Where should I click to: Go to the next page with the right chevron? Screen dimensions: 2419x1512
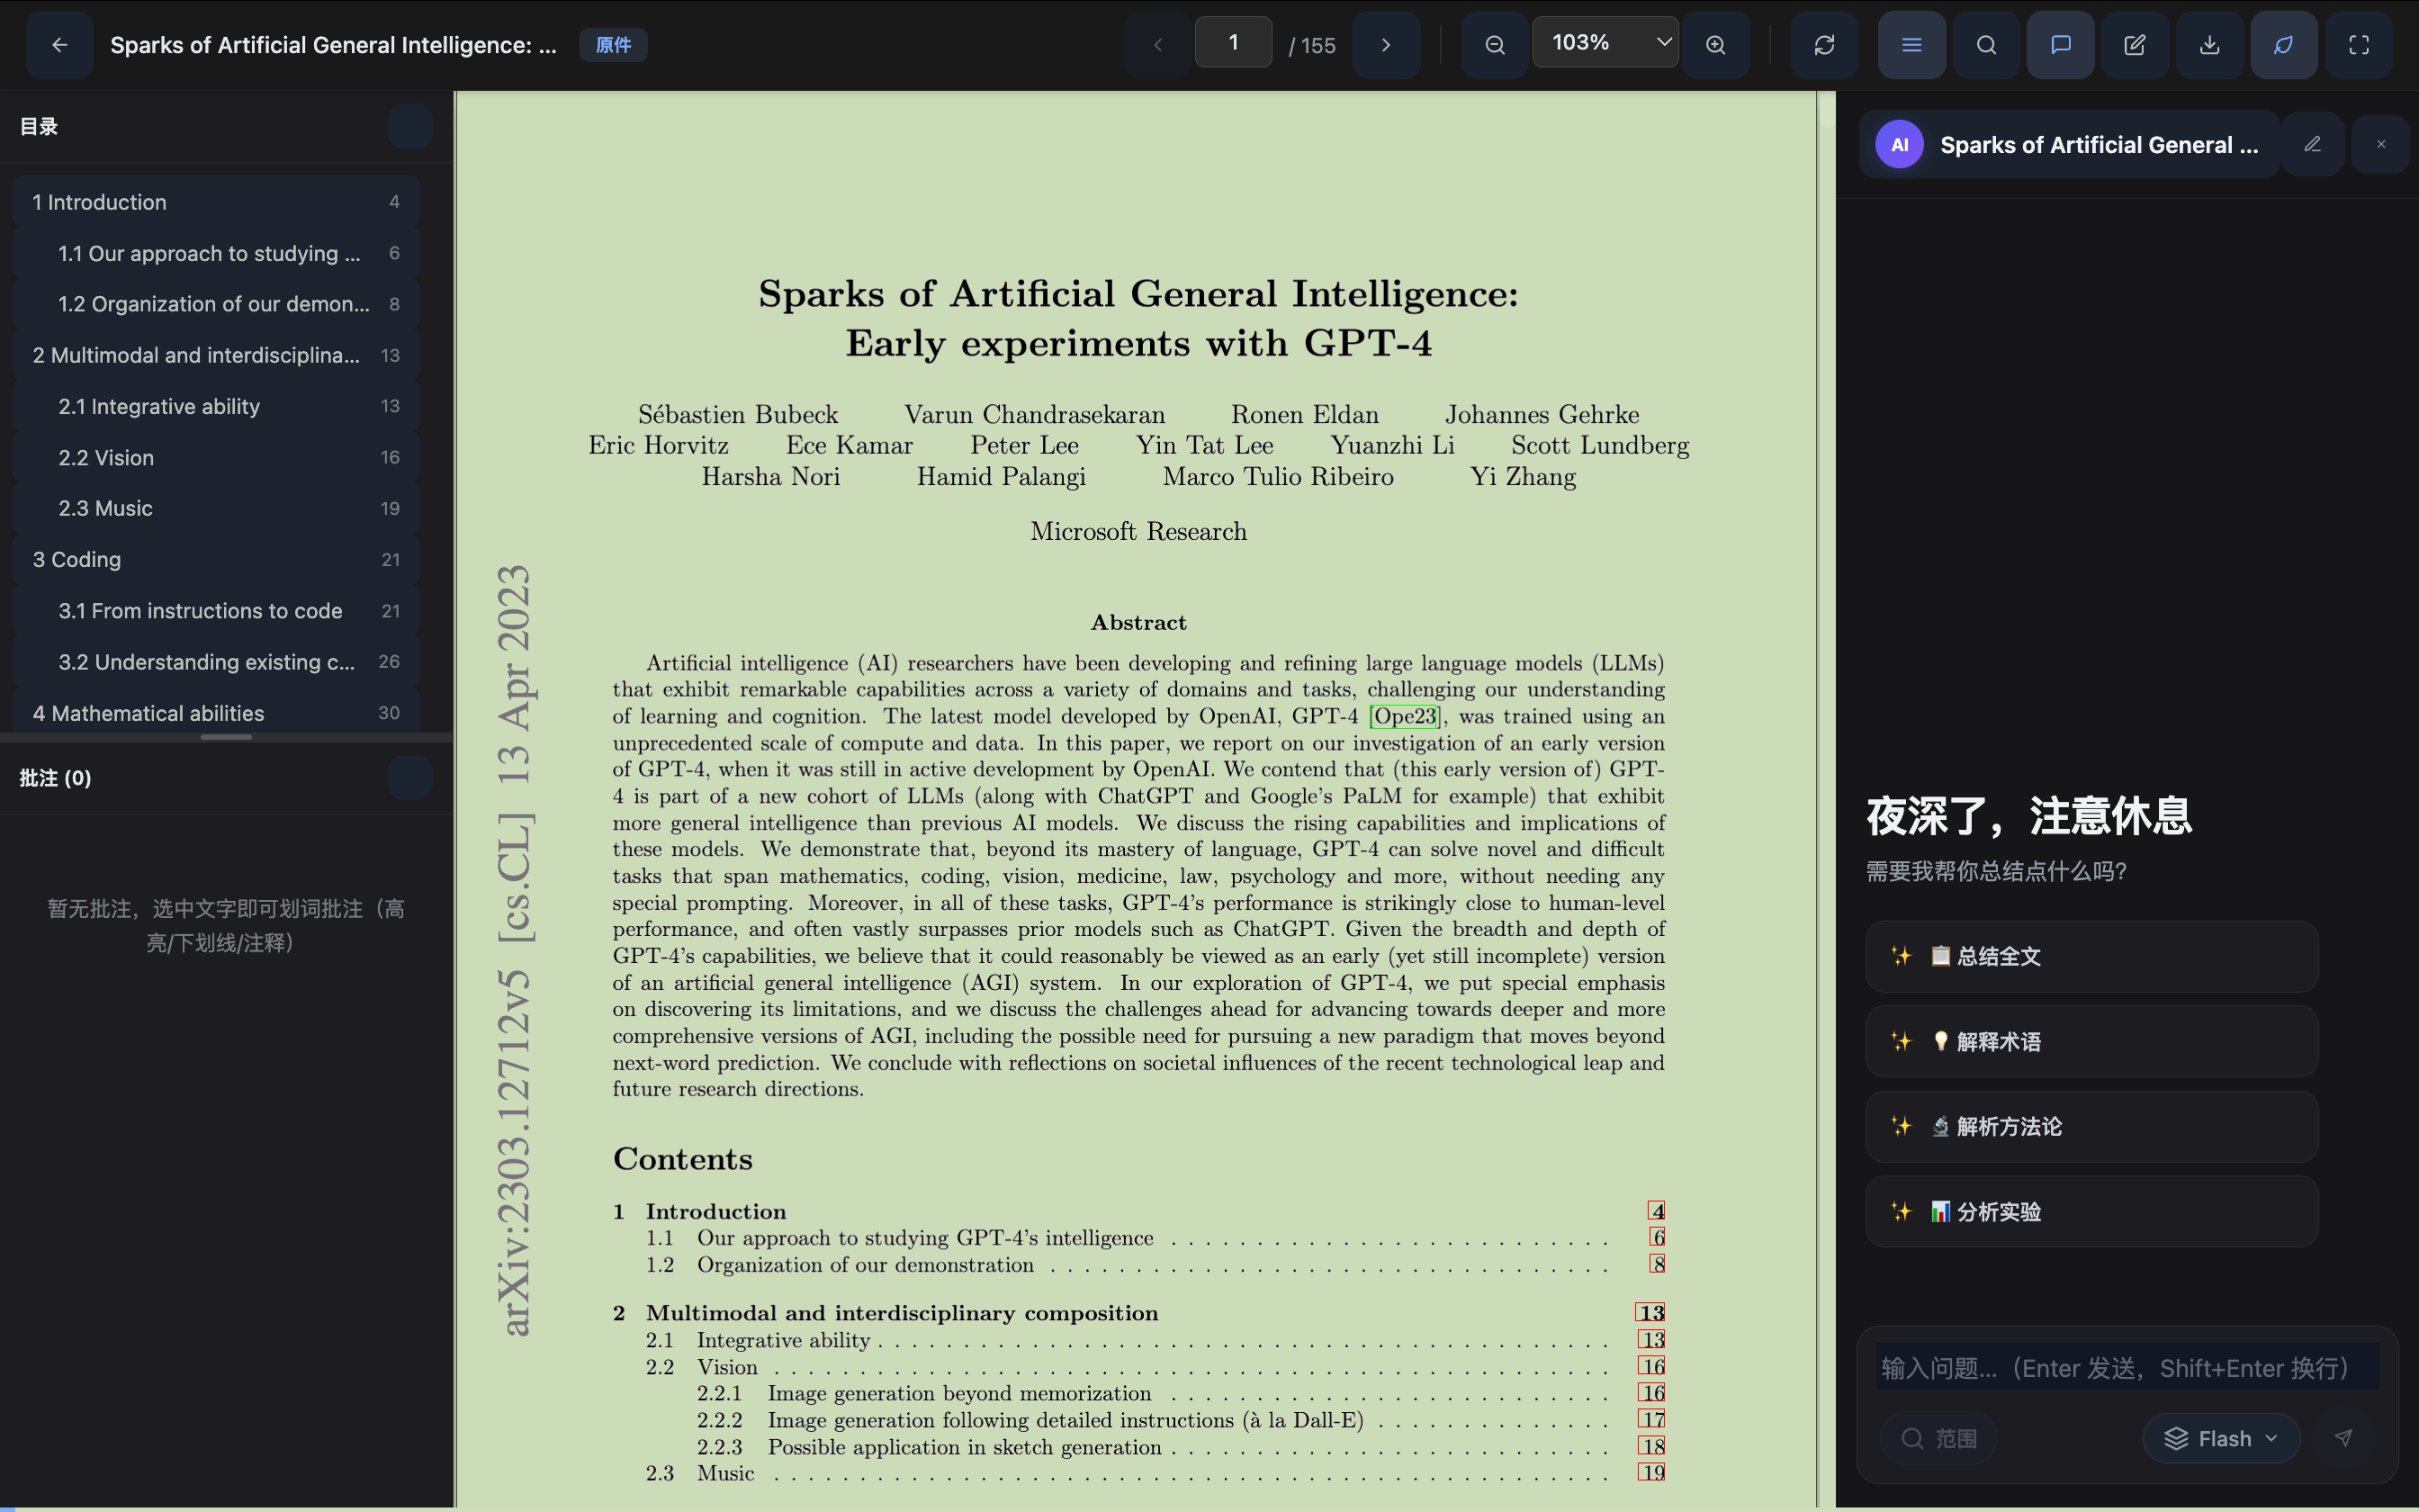pyautogui.click(x=1387, y=45)
